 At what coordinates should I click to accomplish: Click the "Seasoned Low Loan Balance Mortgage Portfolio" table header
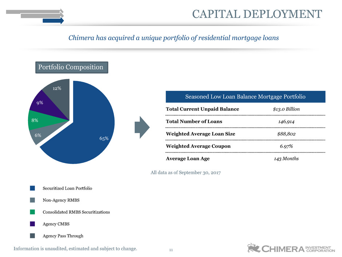(246, 97)
